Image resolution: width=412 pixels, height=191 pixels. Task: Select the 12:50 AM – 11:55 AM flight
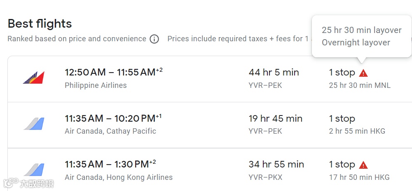tap(110, 73)
